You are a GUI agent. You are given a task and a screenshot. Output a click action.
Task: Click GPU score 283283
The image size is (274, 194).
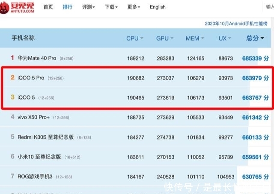(166, 58)
